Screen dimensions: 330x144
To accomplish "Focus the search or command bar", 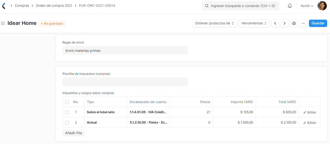I will point(240,6).
